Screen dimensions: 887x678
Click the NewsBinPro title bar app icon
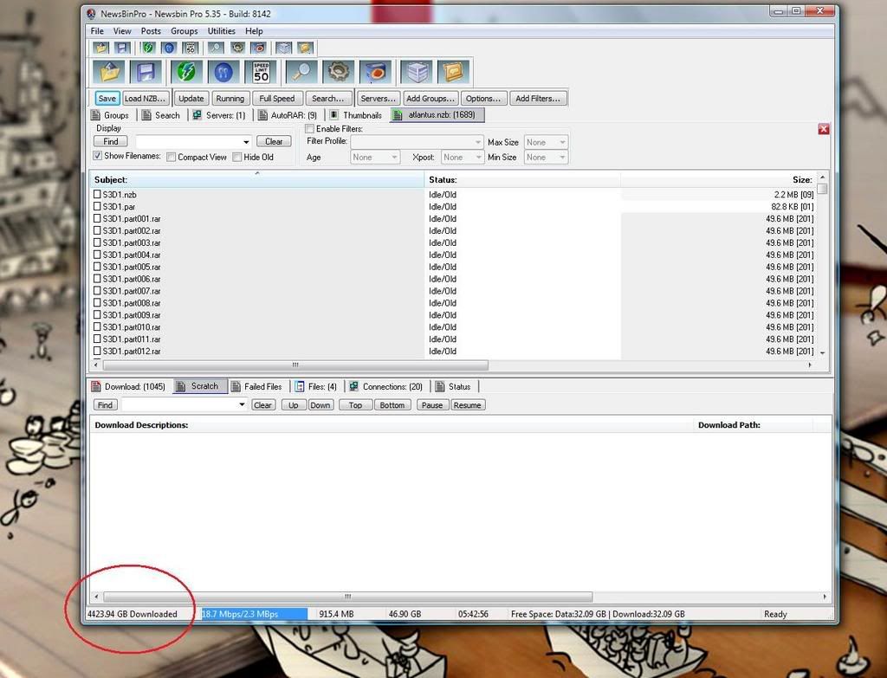pyautogui.click(x=91, y=14)
